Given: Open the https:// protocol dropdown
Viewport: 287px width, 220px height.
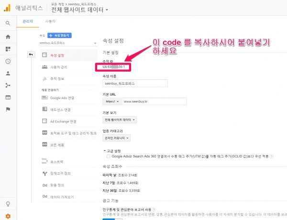Looking at the screenshot, I should 112,101.
